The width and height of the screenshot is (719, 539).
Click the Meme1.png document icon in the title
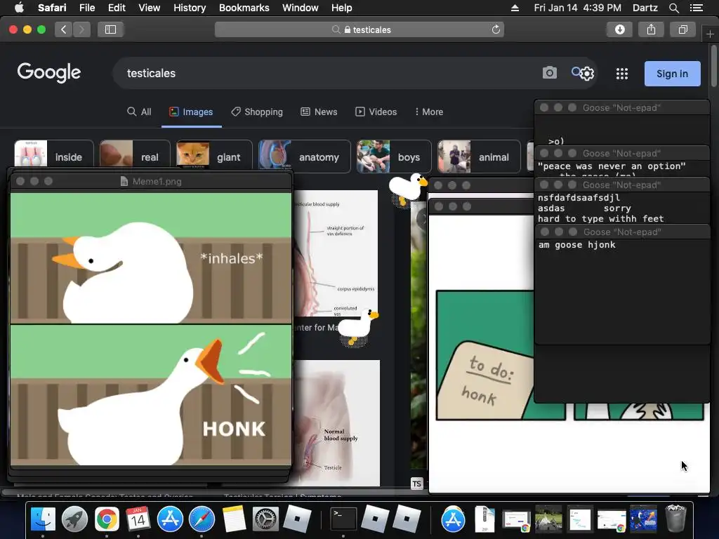pos(124,182)
